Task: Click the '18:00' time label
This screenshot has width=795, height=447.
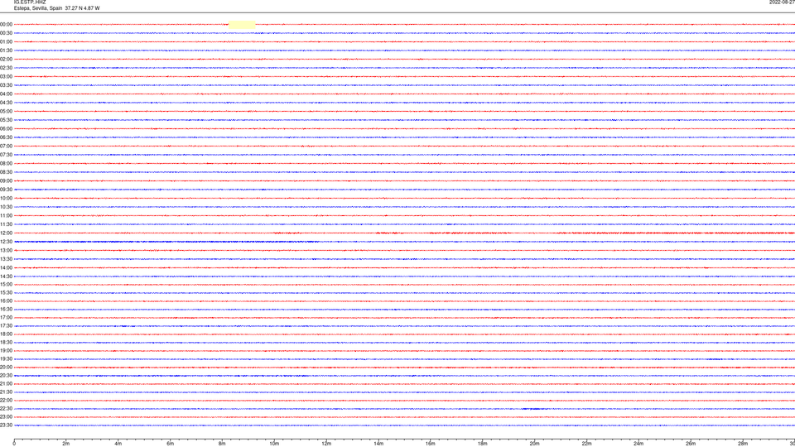Action: (x=6, y=334)
